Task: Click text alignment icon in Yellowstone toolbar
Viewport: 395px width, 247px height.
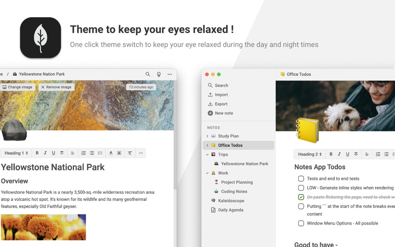Action: coord(72,153)
